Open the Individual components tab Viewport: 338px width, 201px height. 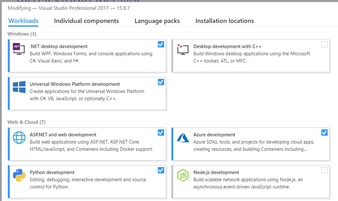86,21
